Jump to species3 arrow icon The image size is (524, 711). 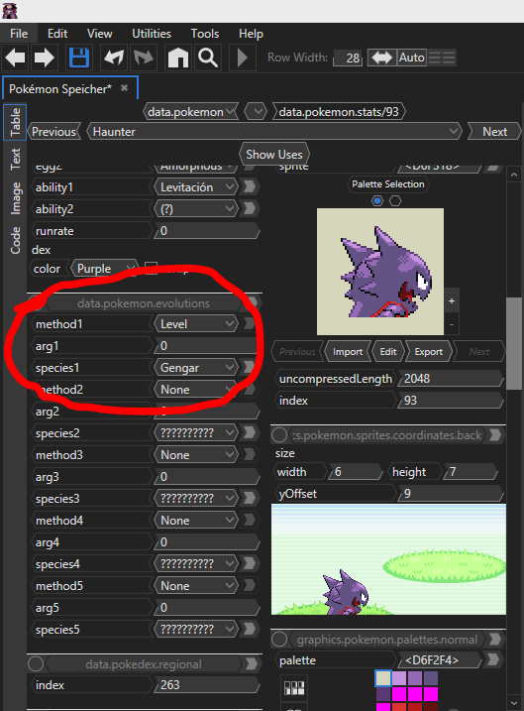[250, 498]
